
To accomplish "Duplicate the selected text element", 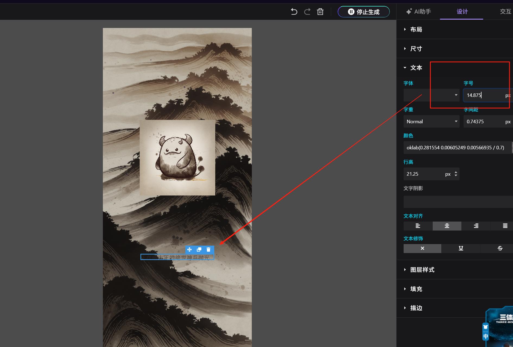I will pyautogui.click(x=199, y=250).
